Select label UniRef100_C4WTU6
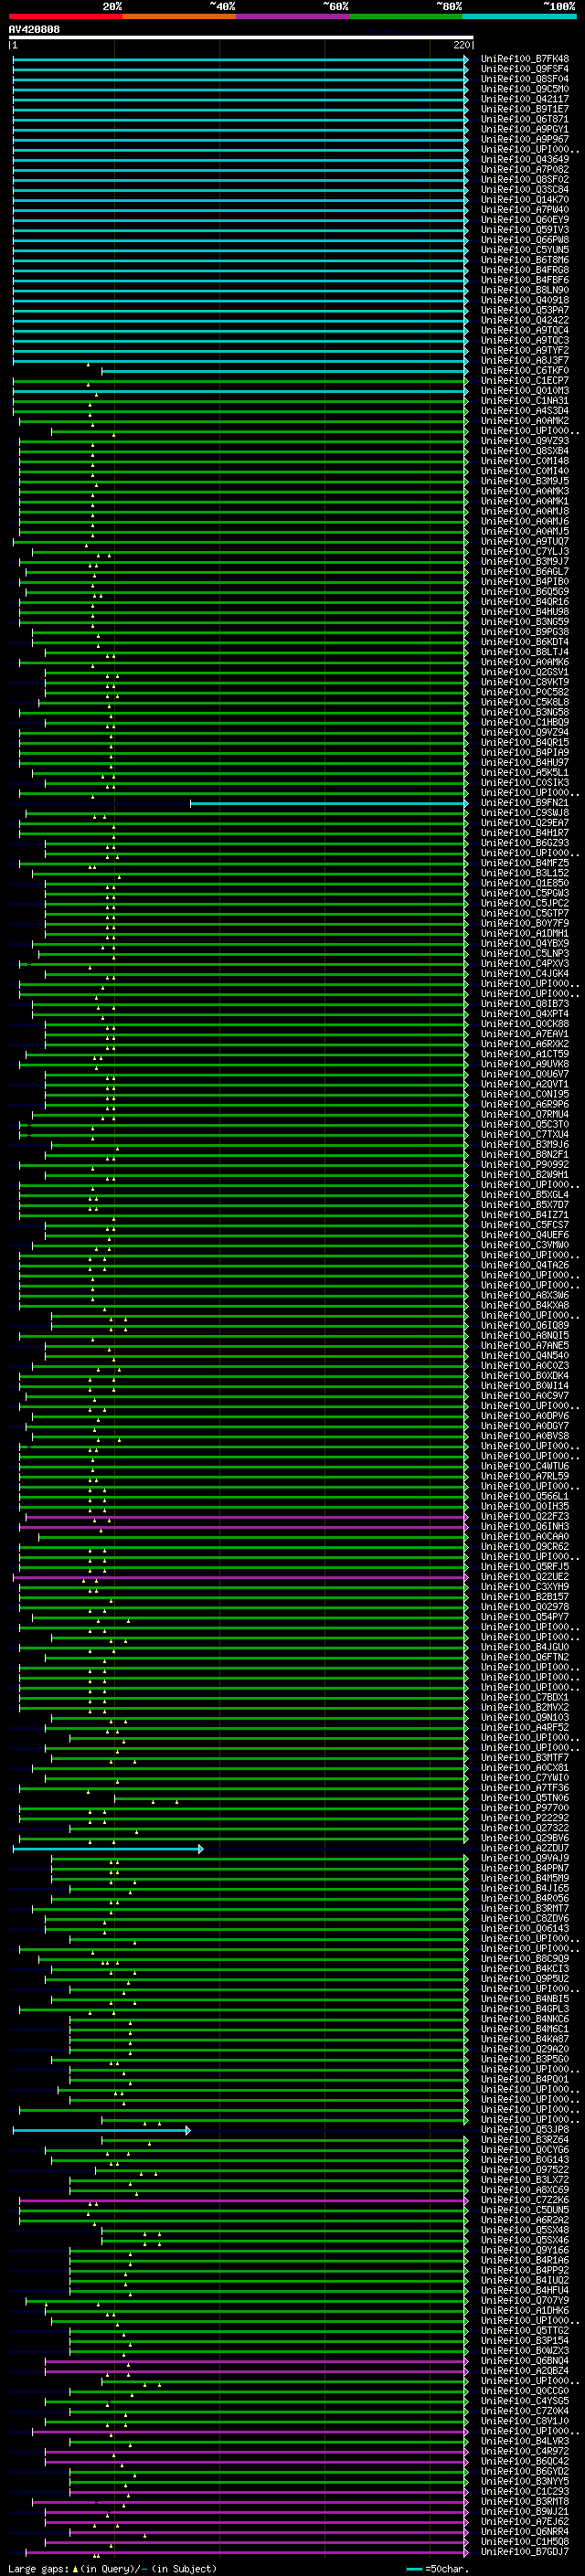Screen dimensions: 585x2576 [x=524, y=1466]
